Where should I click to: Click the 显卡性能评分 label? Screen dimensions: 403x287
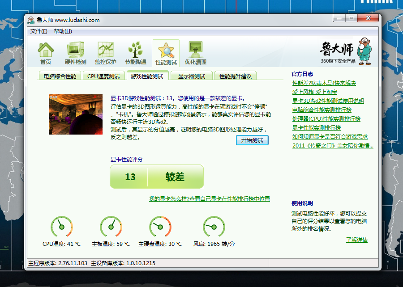(126, 159)
